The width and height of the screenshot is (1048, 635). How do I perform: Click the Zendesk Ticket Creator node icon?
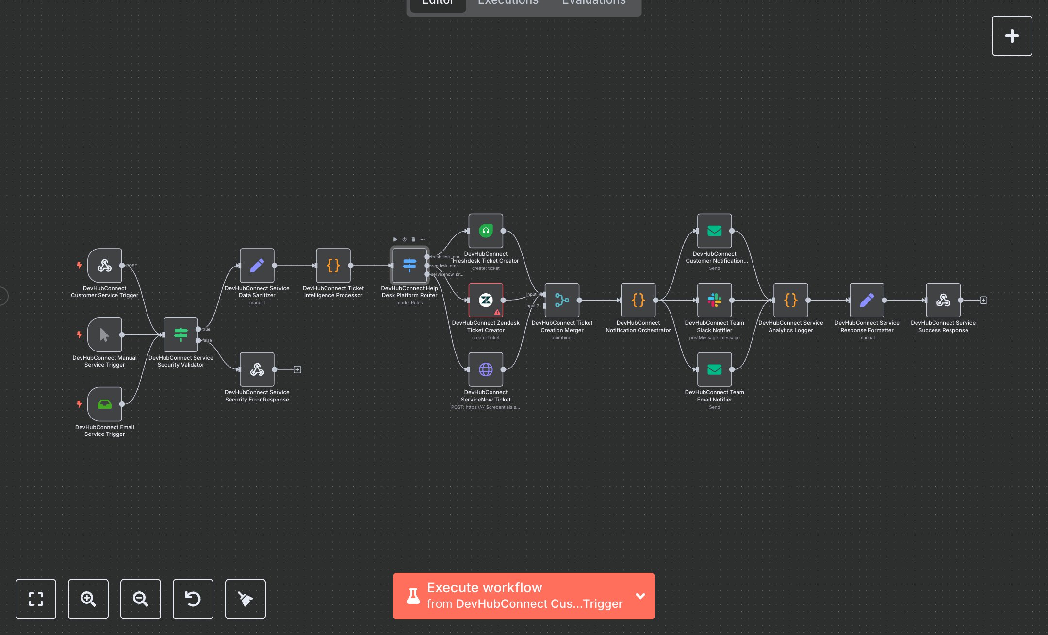click(x=485, y=300)
